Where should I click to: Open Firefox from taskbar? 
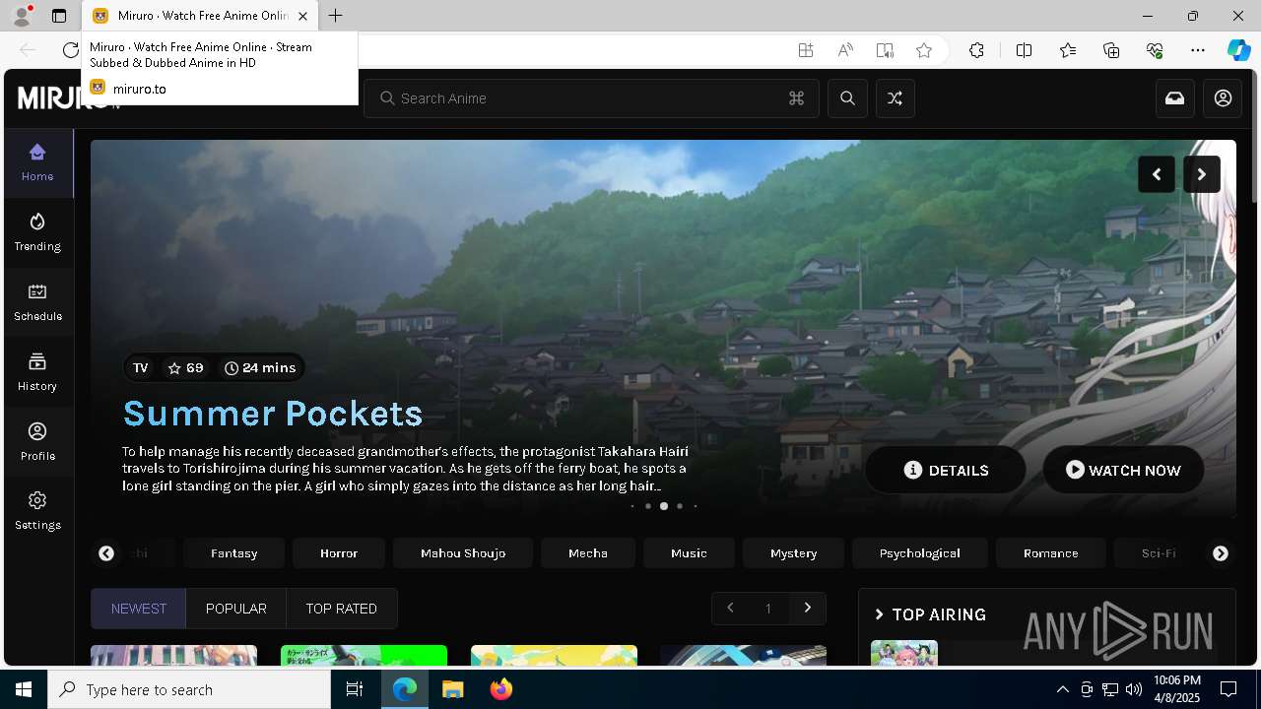point(500,689)
